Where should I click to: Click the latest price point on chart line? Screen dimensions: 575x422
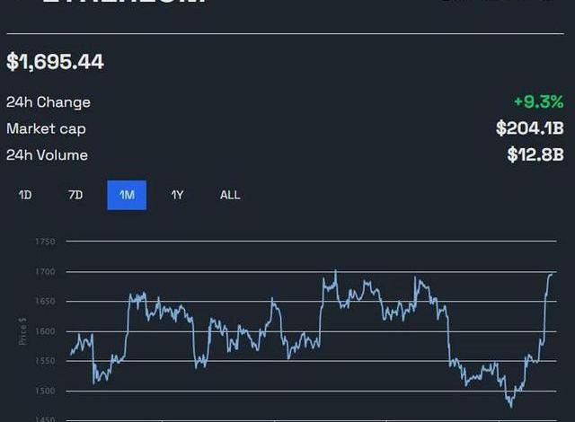point(552,275)
